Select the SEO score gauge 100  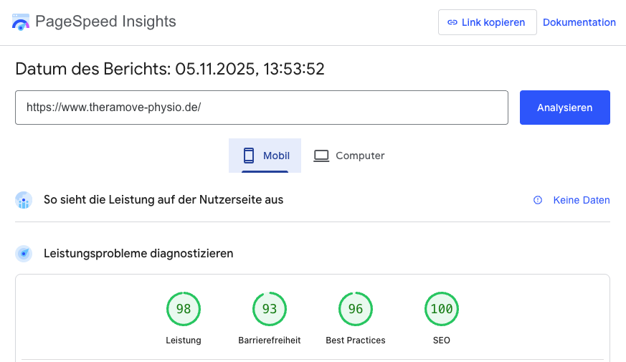[x=442, y=309]
